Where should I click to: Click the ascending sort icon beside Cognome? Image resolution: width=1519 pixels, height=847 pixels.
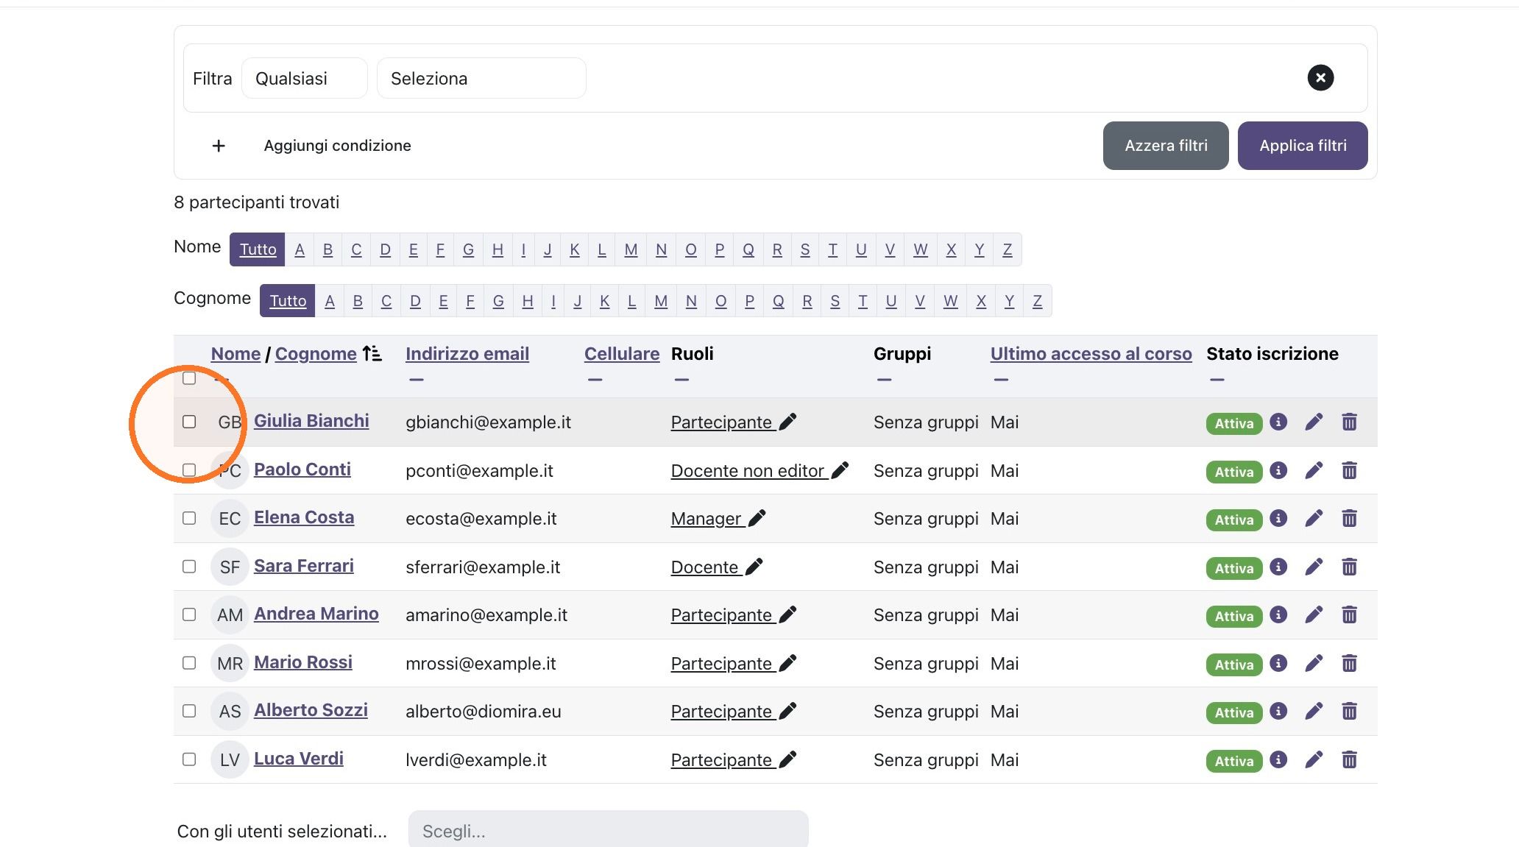[372, 353]
